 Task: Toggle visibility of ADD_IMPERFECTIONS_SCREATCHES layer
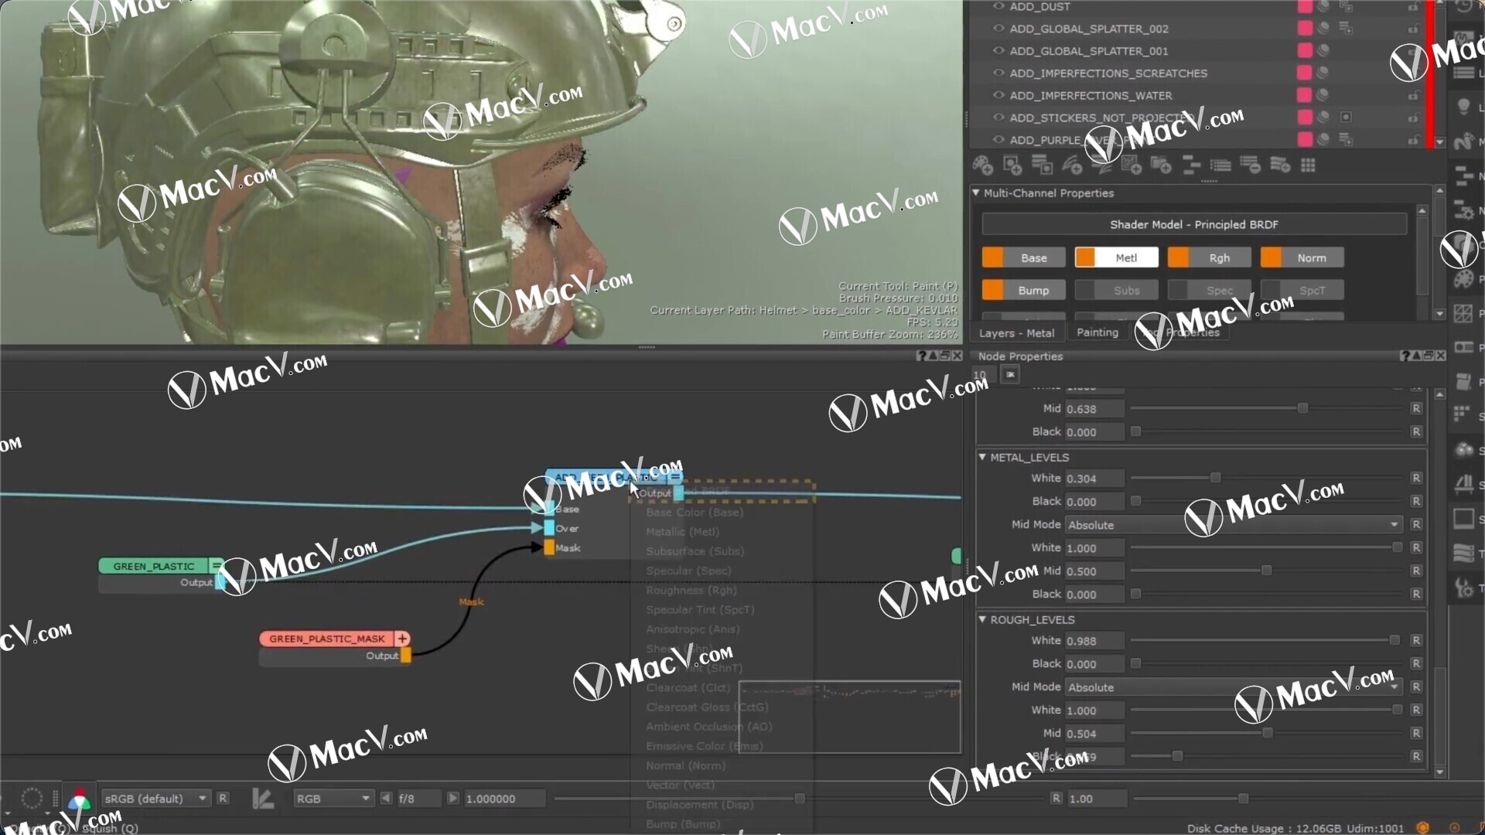point(996,73)
